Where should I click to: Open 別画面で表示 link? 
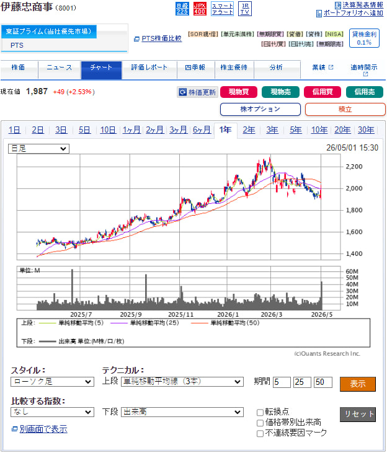pos(43,429)
